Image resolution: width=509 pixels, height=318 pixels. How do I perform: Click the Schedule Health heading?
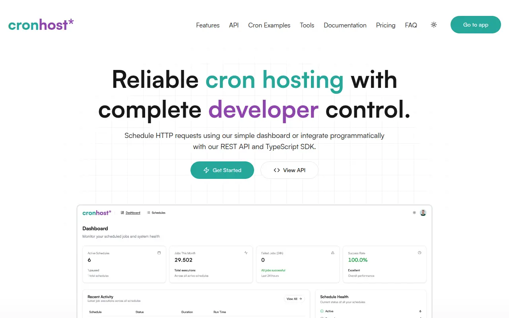334,297
